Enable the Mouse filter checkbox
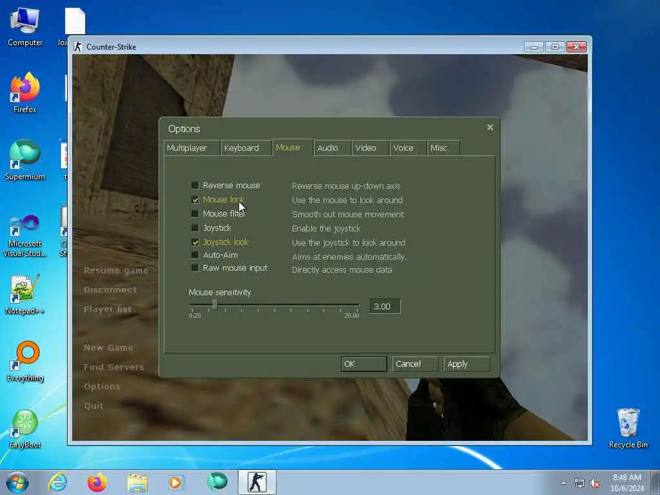This screenshot has width=660, height=495. 195,214
